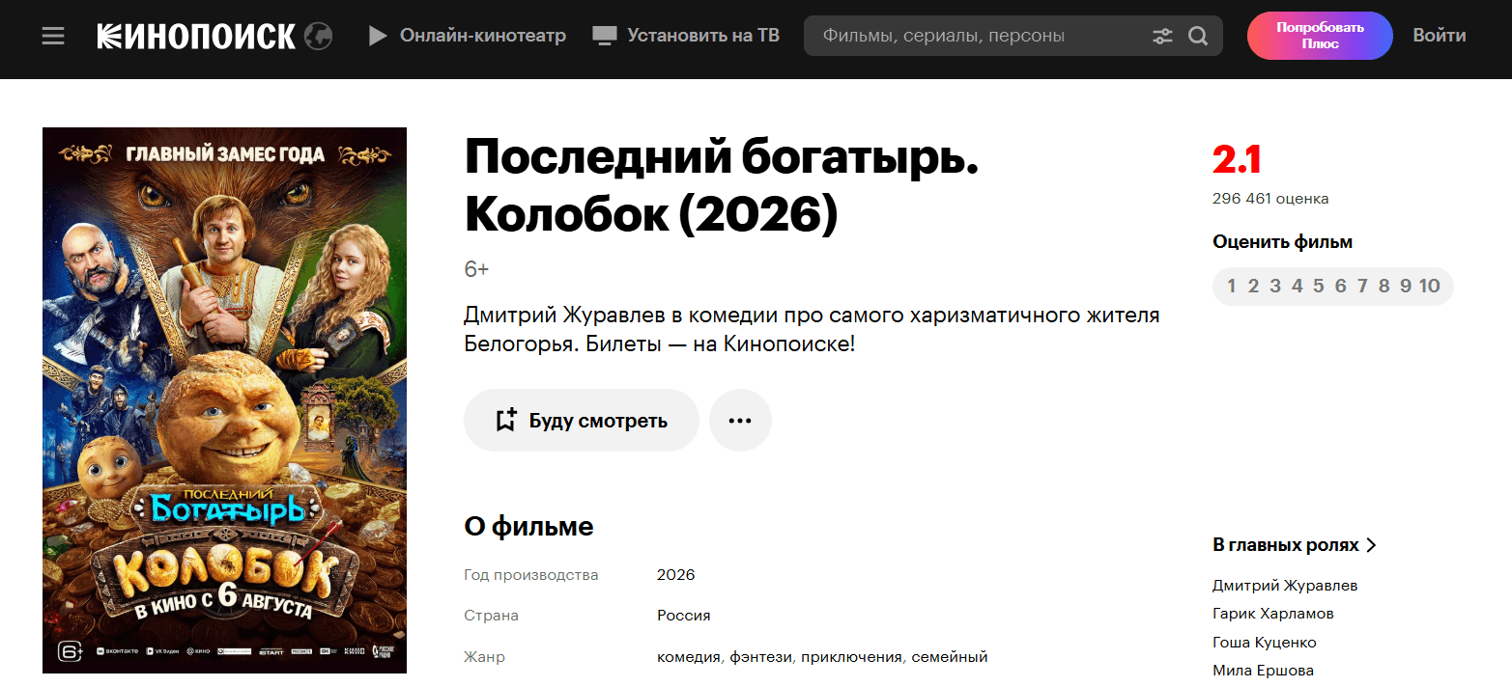Click the magnifier search icon
1512x687 pixels.
coord(1198,37)
